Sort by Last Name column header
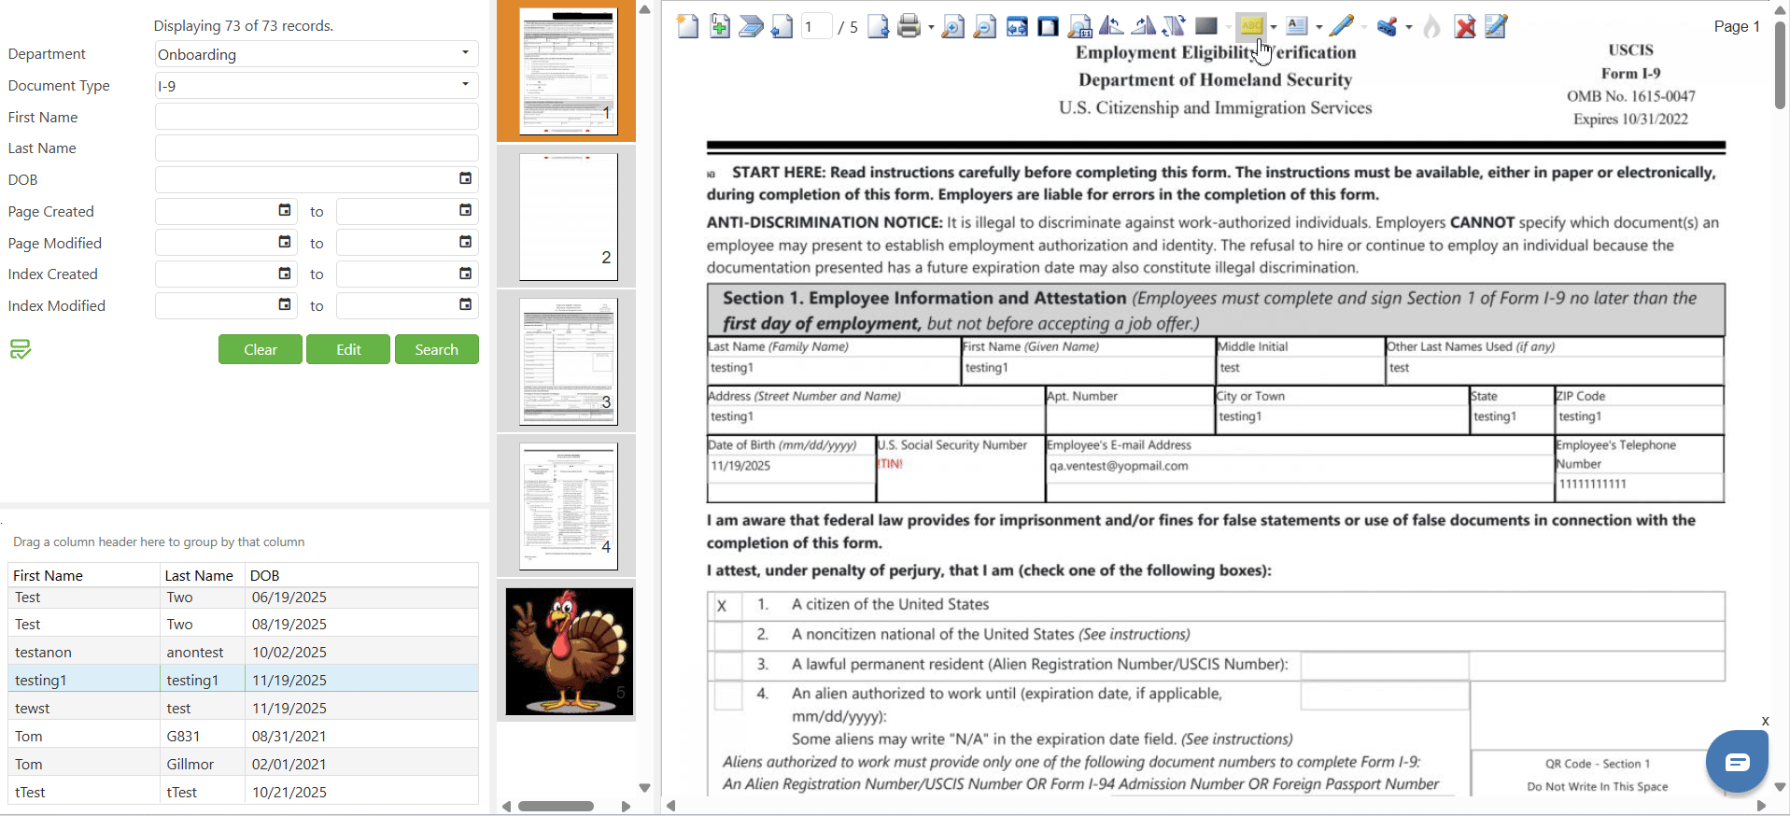This screenshot has height=816, width=1790. click(202, 575)
